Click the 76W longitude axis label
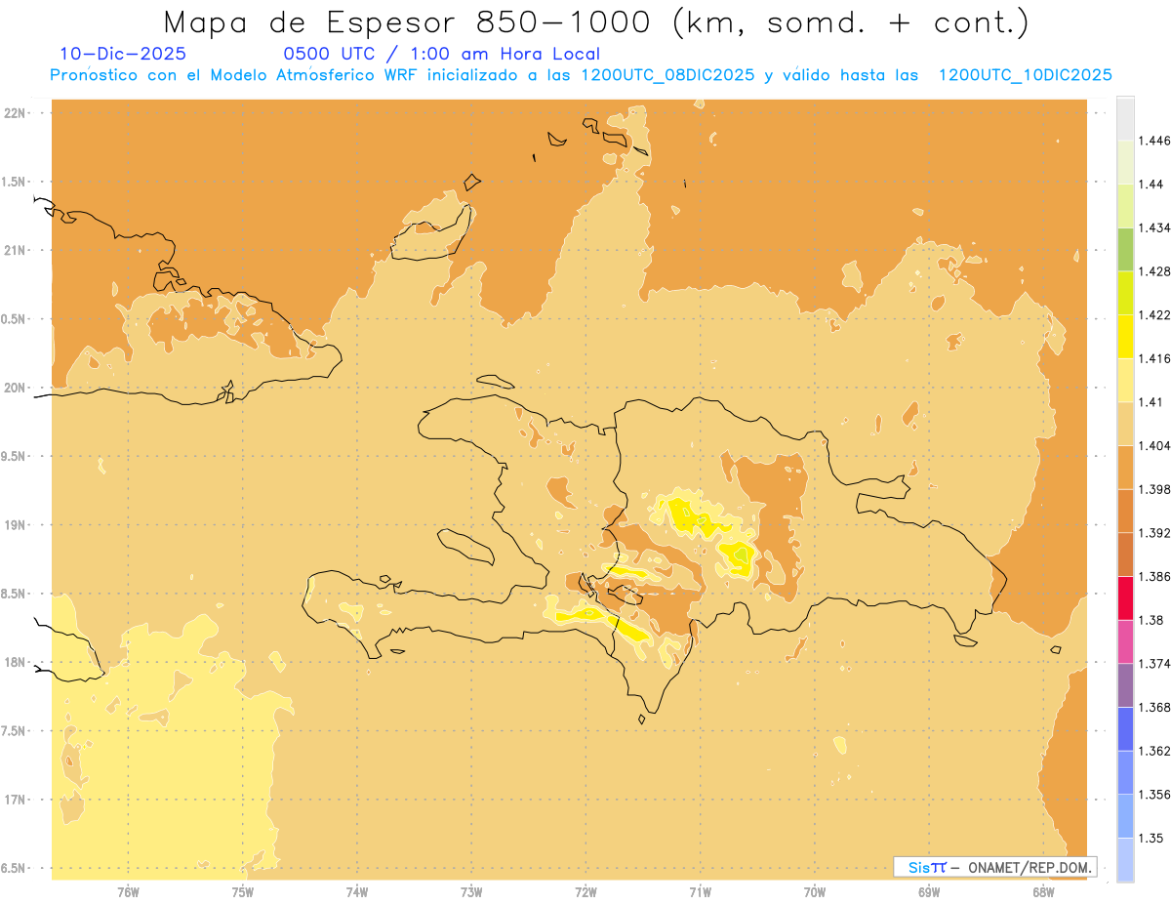 point(128,891)
